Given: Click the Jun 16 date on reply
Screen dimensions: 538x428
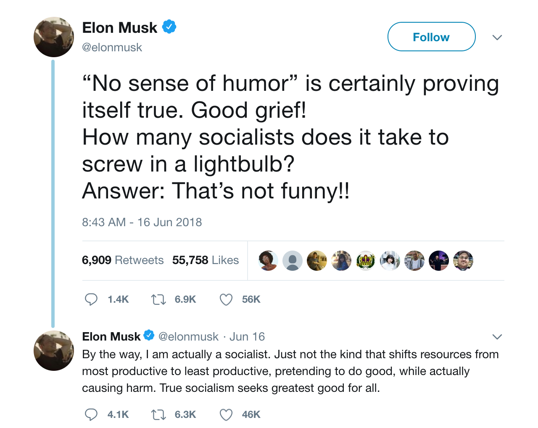Looking at the screenshot, I should click(x=247, y=337).
